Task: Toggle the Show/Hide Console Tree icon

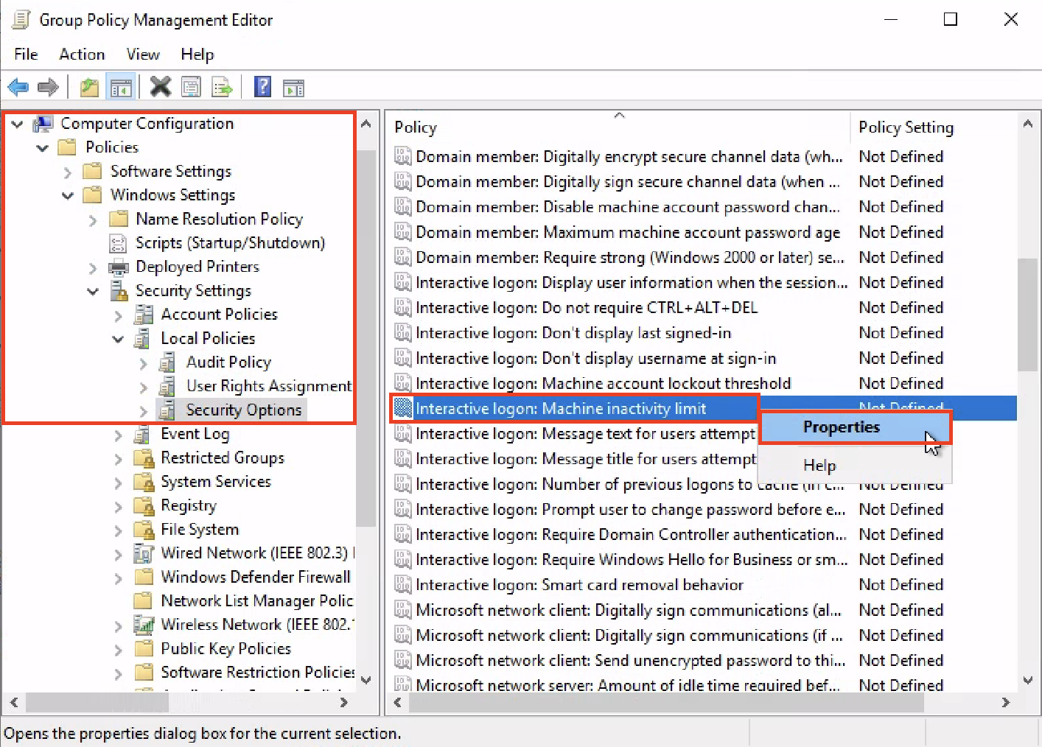Action: pos(121,88)
